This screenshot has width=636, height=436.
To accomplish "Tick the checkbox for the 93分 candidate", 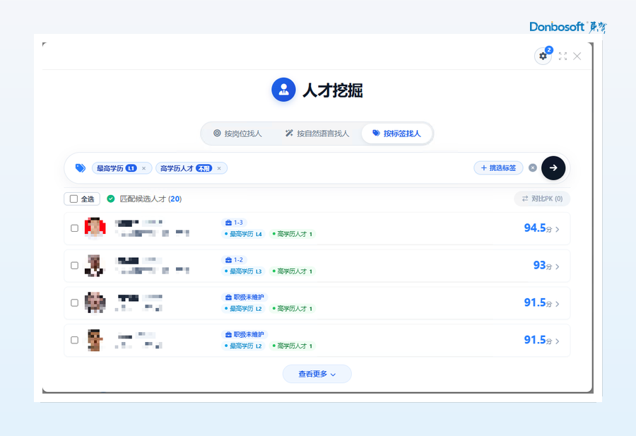I will [75, 265].
